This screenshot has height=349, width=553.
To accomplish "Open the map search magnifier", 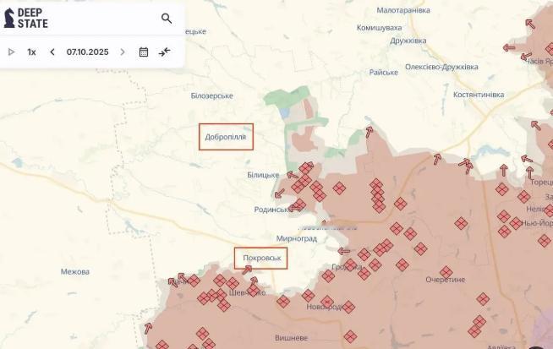I will click(x=167, y=19).
